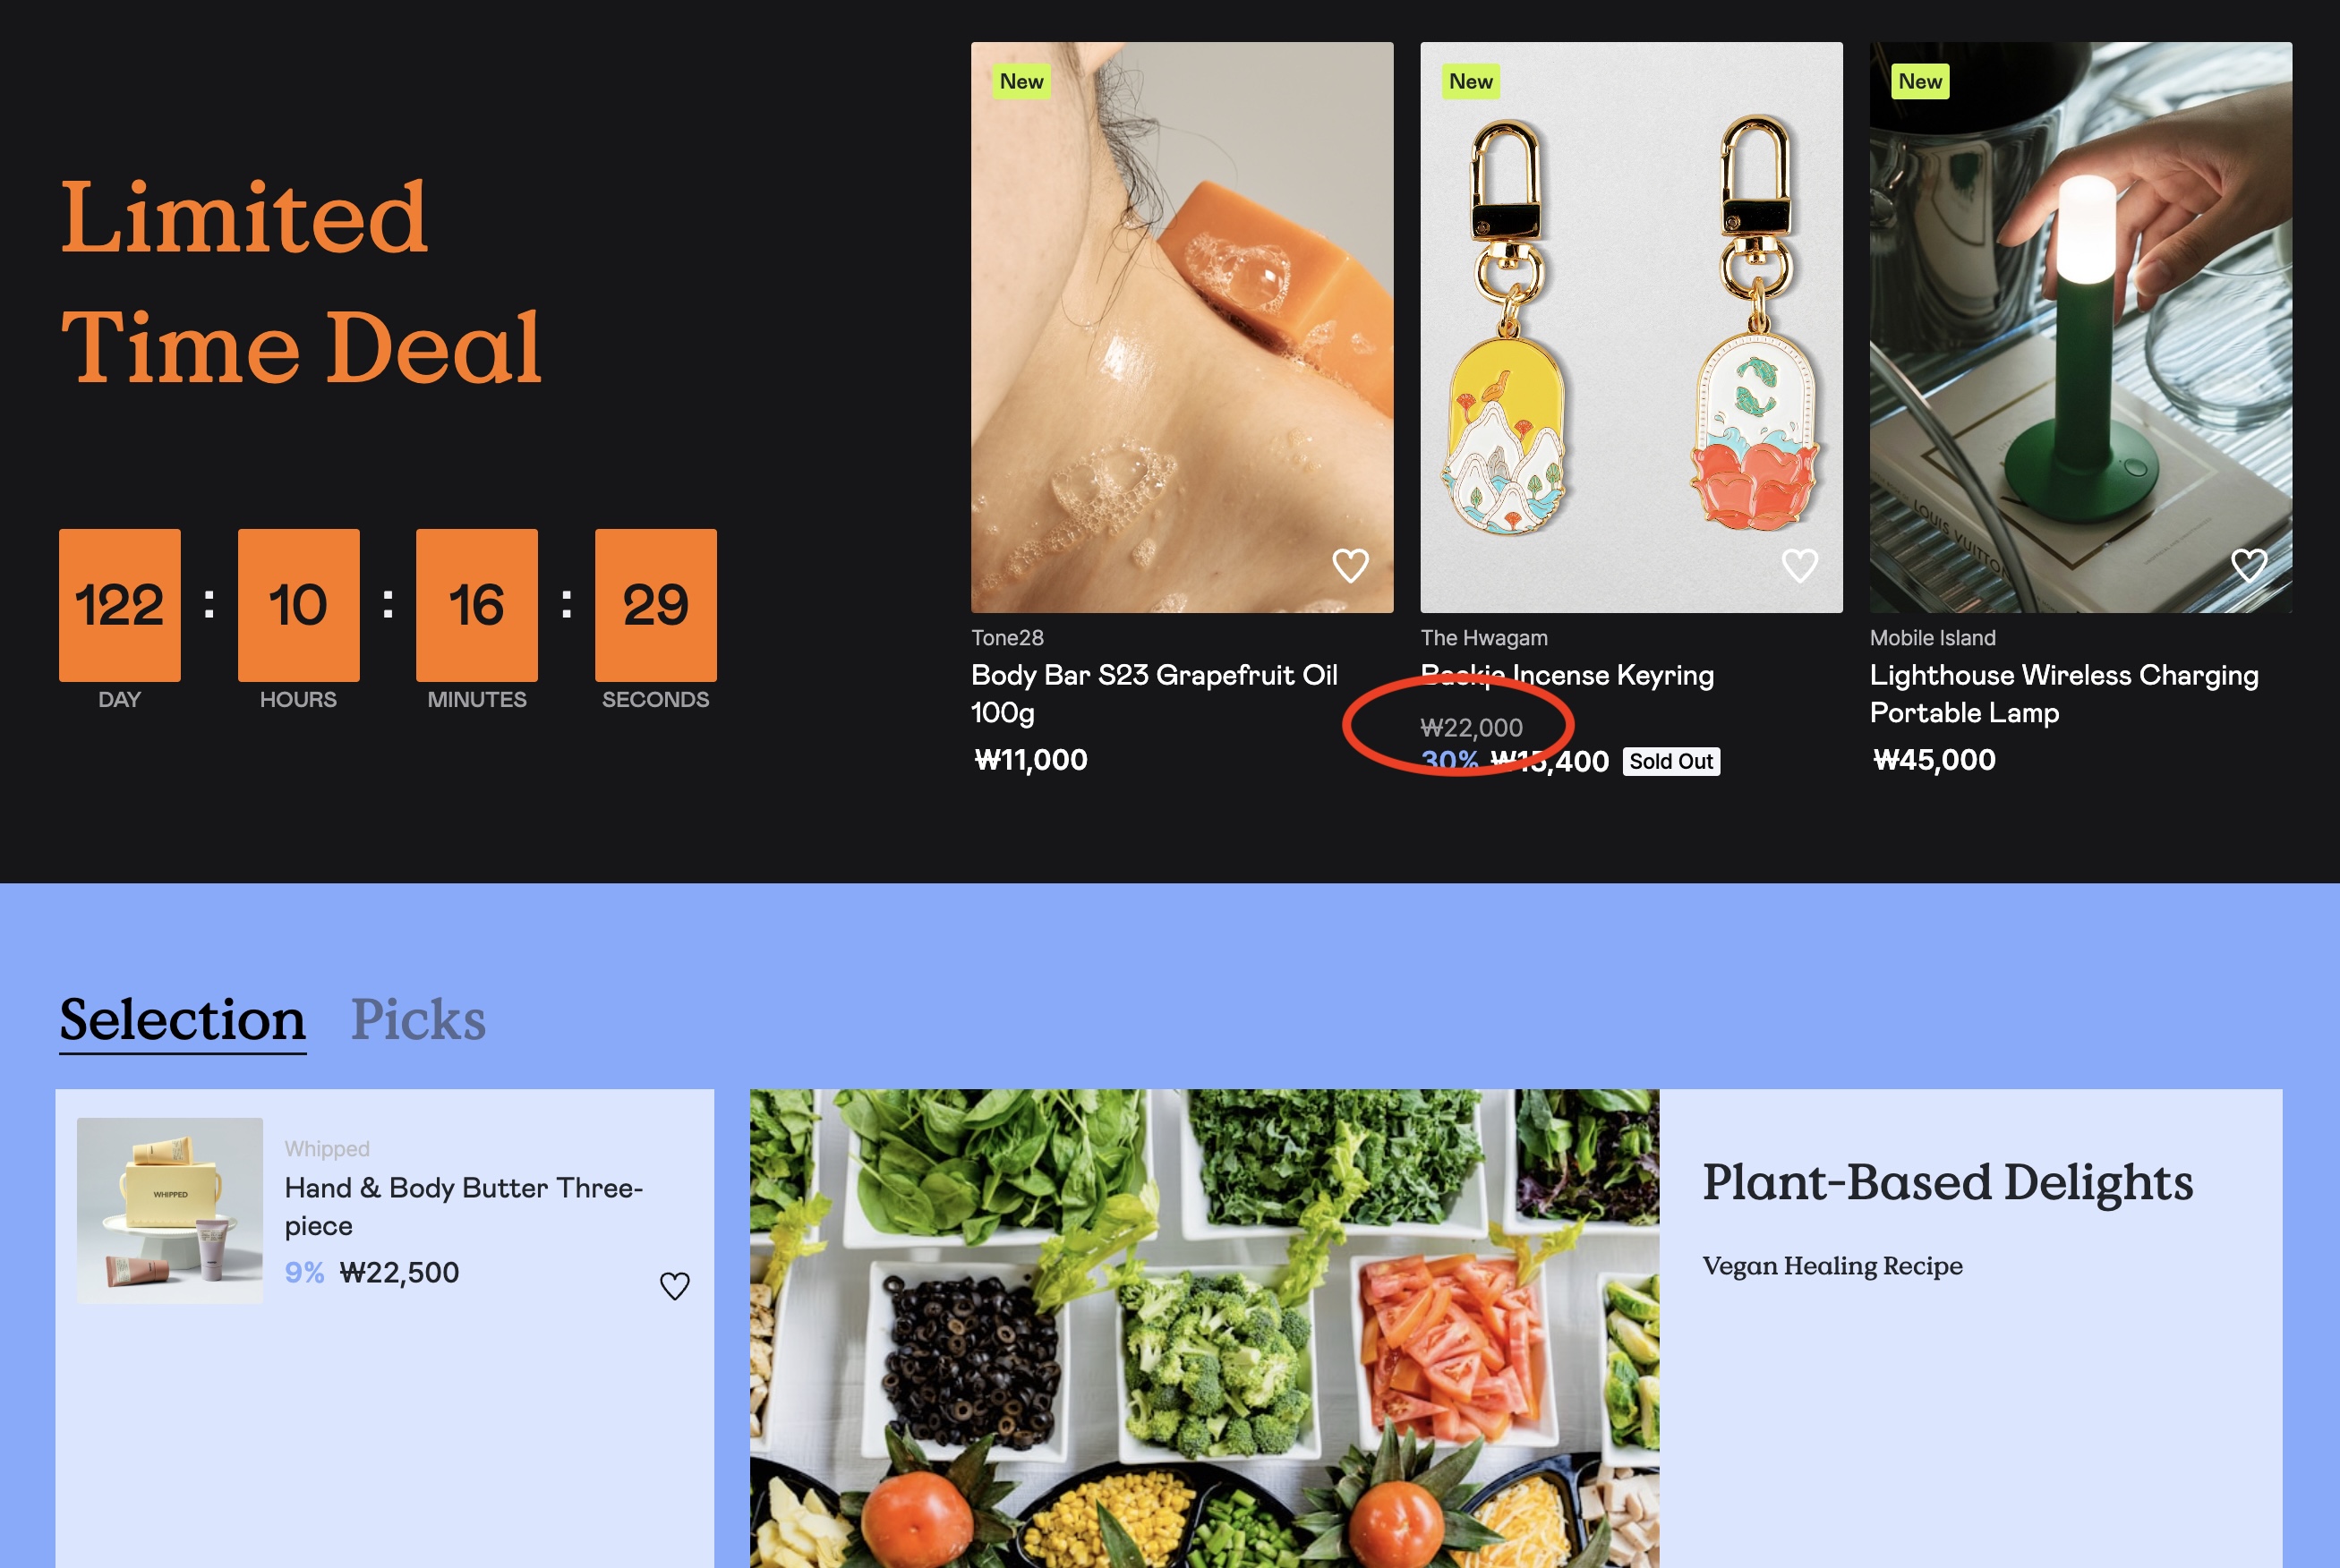Open the Body Bar S23 Grapefruit Oil title
The width and height of the screenshot is (2340, 1568).
pos(1154,693)
